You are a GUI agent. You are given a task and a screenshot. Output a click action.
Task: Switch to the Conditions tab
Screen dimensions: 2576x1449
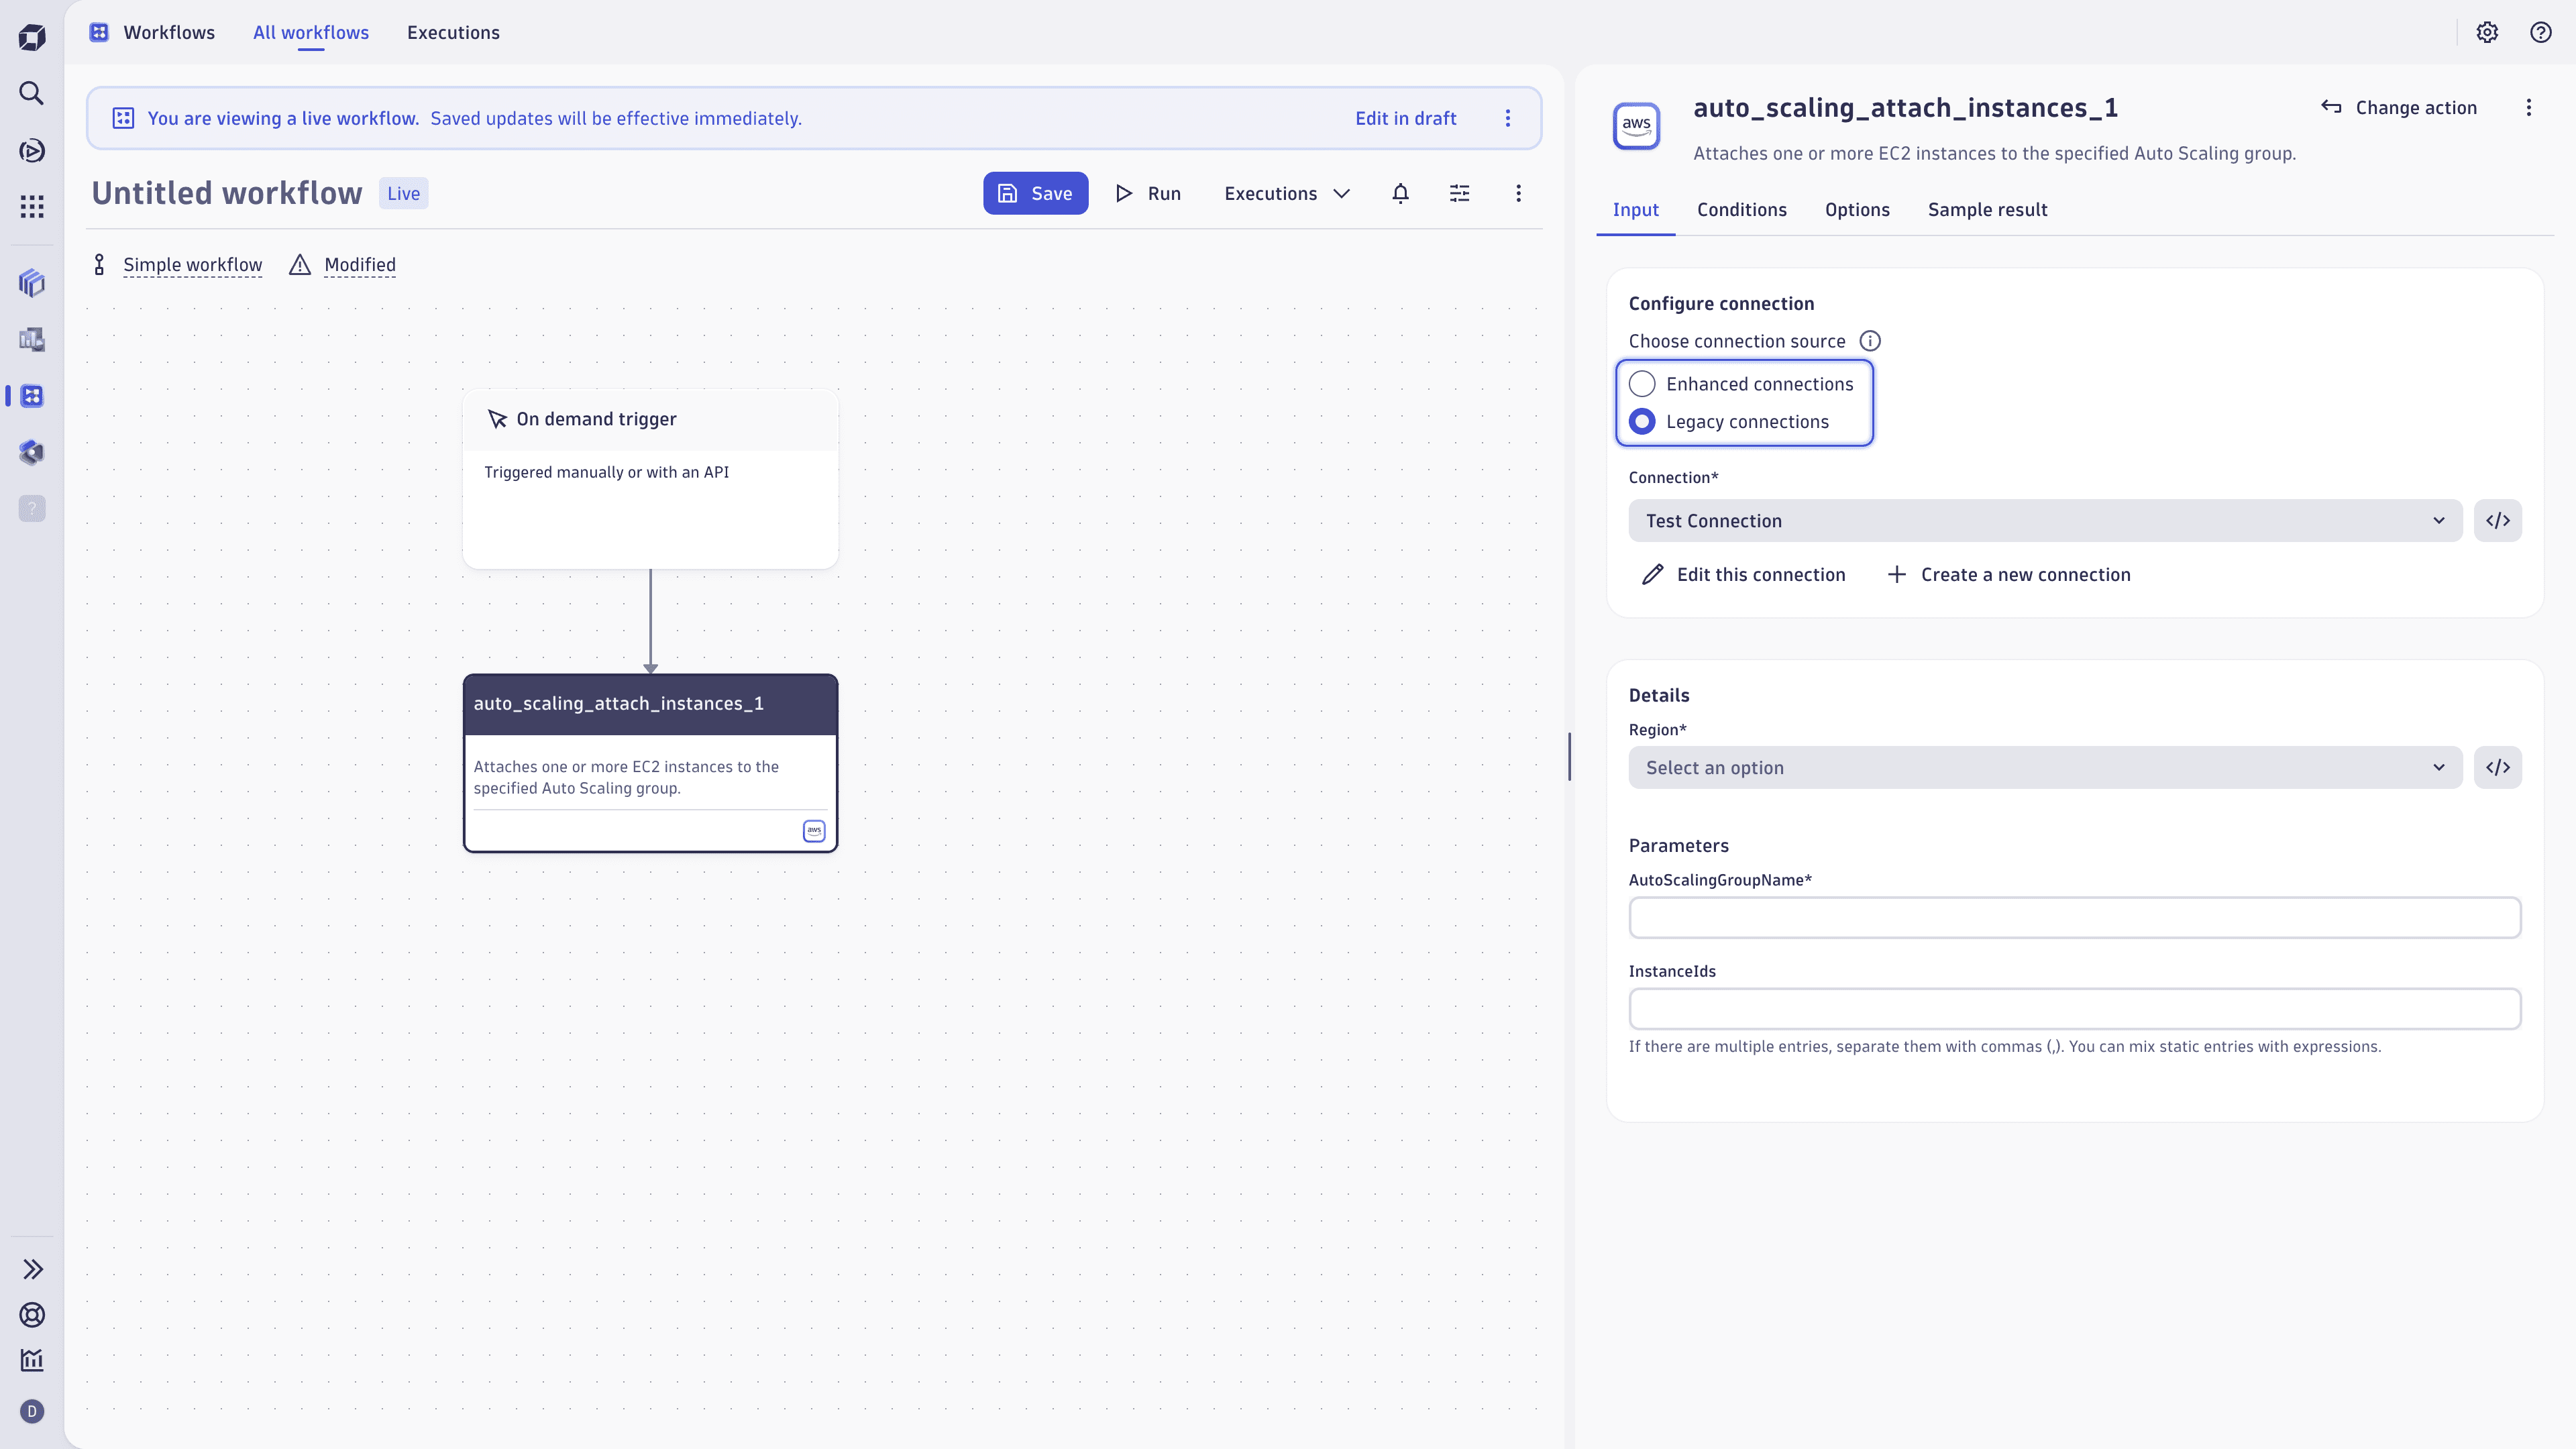click(x=1741, y=210)
